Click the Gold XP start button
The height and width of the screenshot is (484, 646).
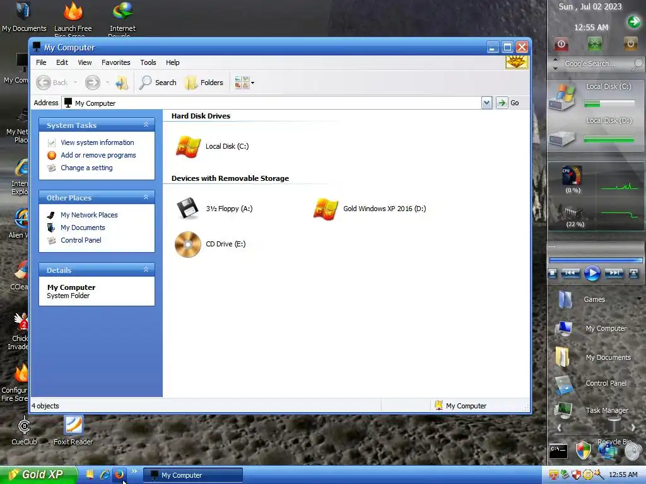tap(38, 475)
